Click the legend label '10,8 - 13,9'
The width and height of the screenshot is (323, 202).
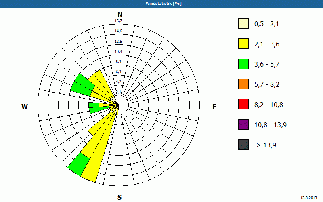pyautogui.click(x=271, y=125)
